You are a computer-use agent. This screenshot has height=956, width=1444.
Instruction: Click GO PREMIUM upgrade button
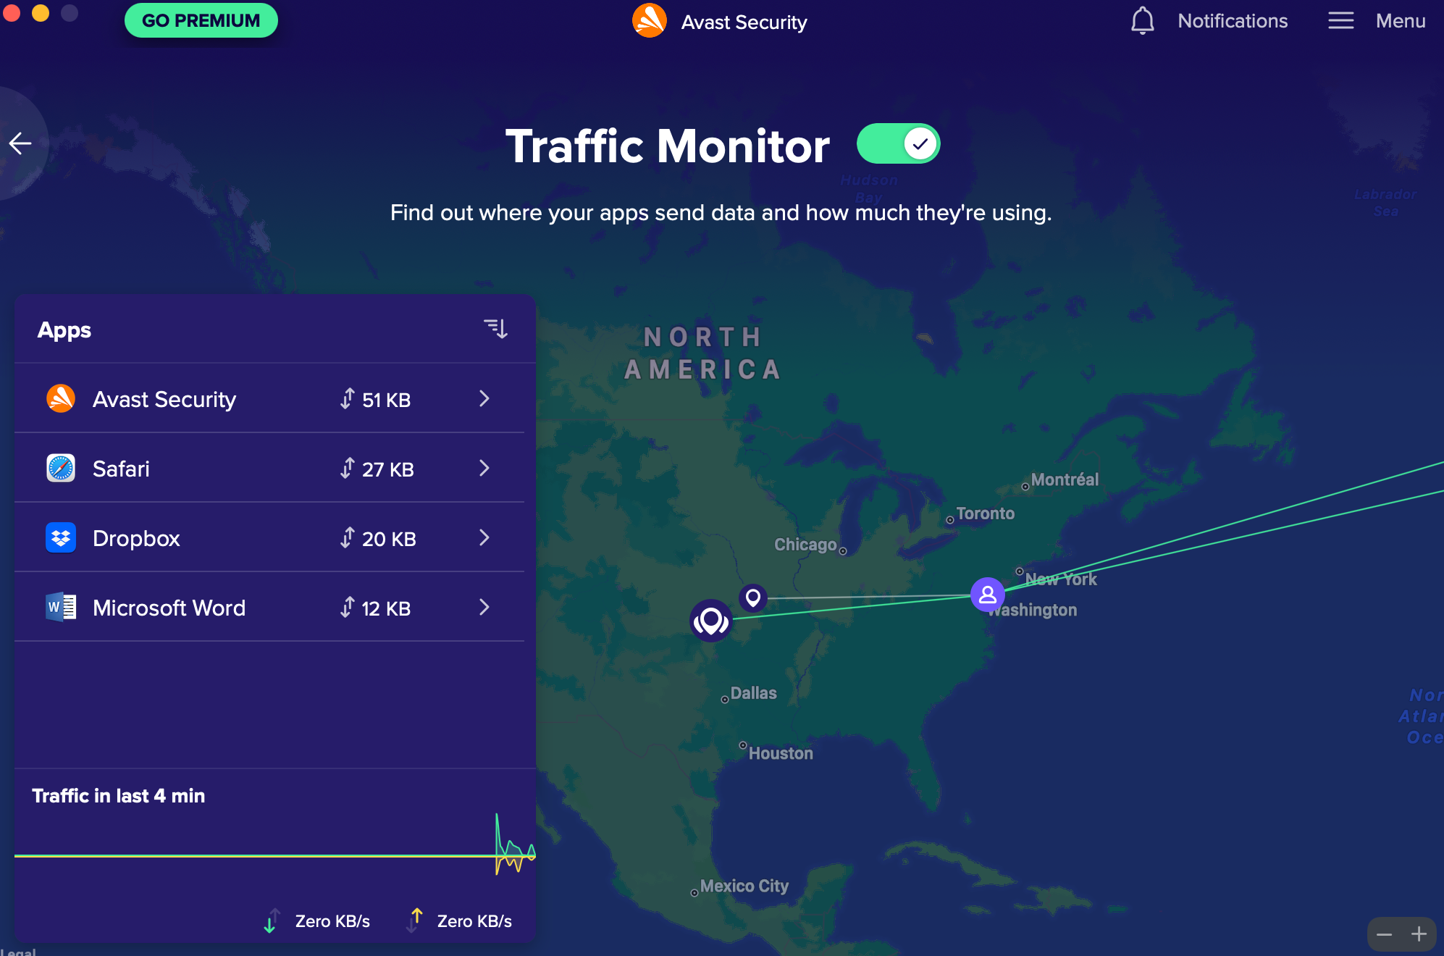click(201, 21)
